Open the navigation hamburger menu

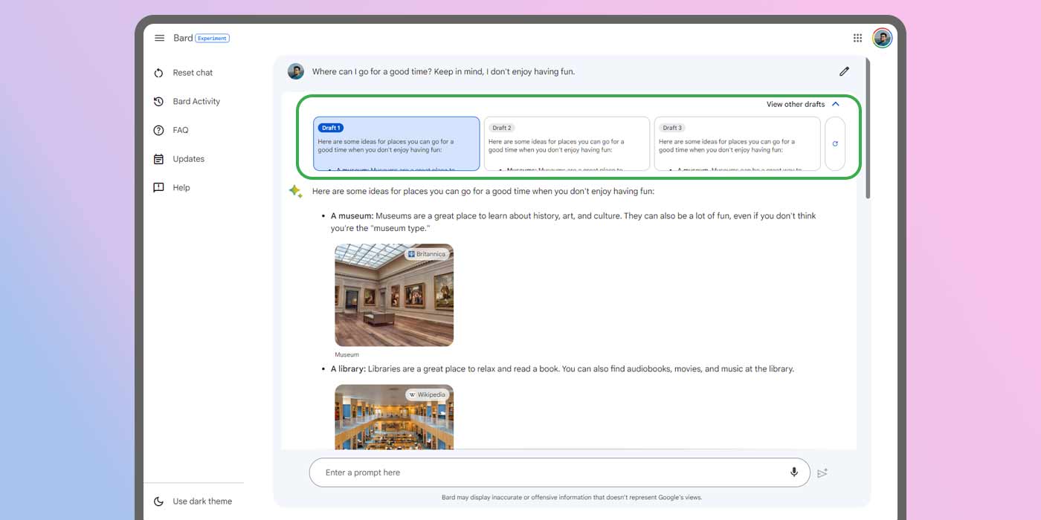tap(159, 38)
